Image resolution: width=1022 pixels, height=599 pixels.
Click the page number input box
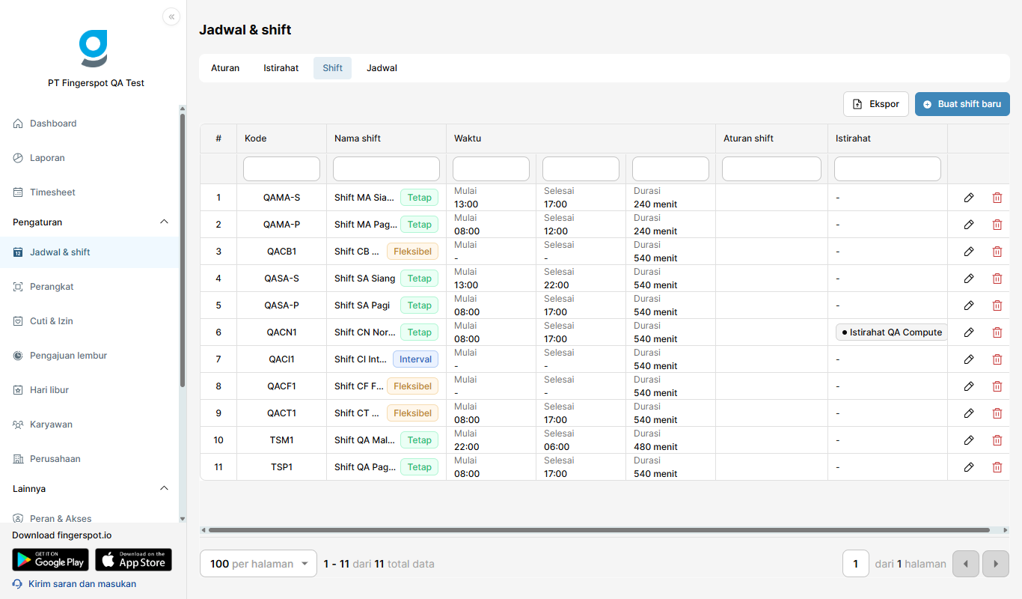pos(856,564)
